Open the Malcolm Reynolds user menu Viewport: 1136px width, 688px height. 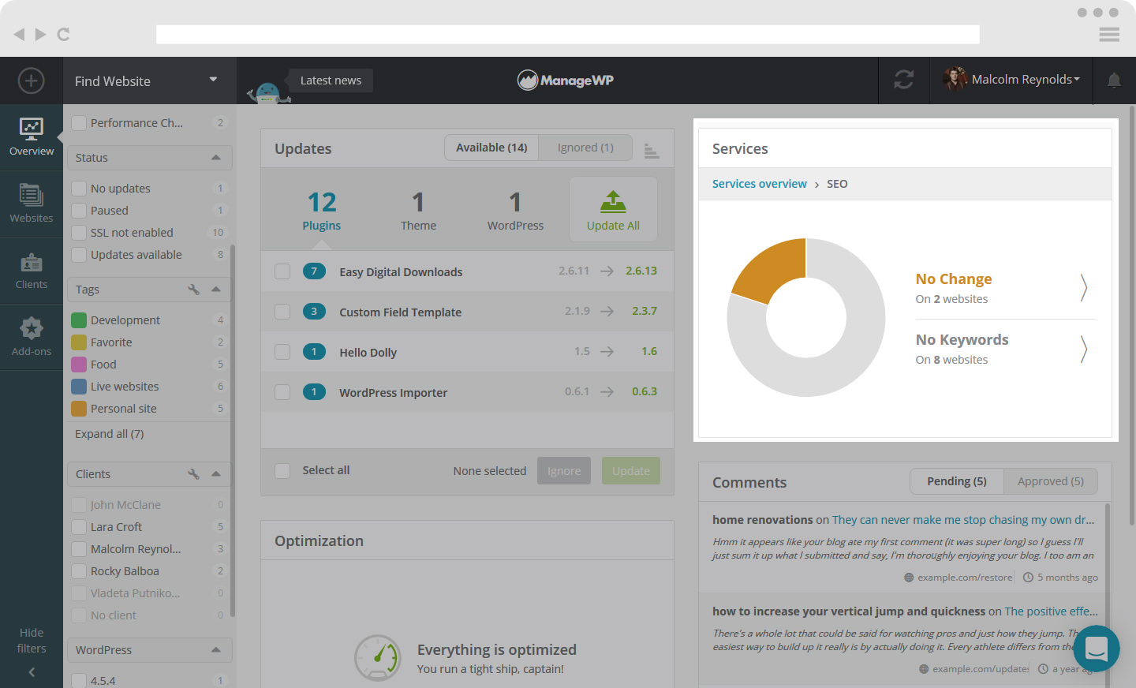pyautogui.click(x=1011, y=80)
